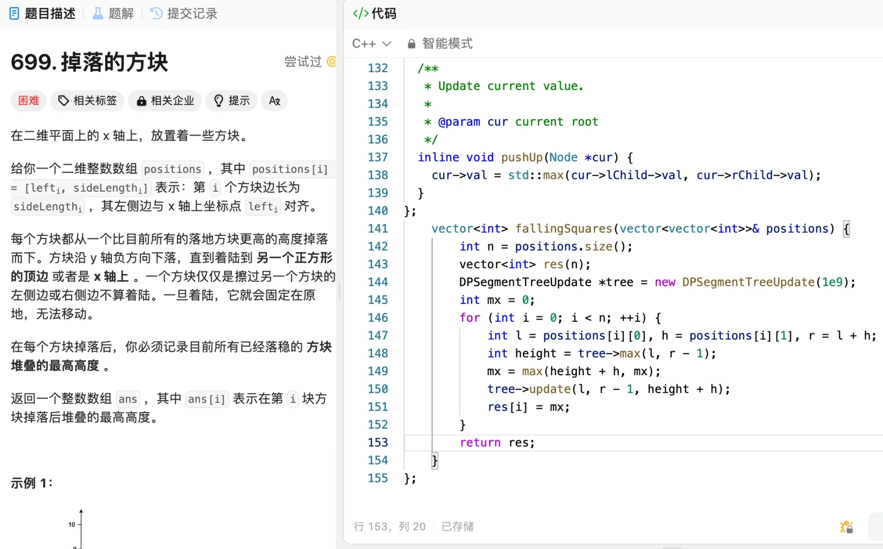Click the '@param cur current root' comment
This screenshot has height=549, width=883.
[518, 122]
